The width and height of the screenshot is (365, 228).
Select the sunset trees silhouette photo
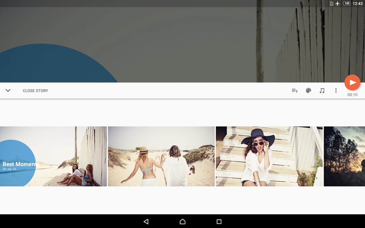pos(344,156)
